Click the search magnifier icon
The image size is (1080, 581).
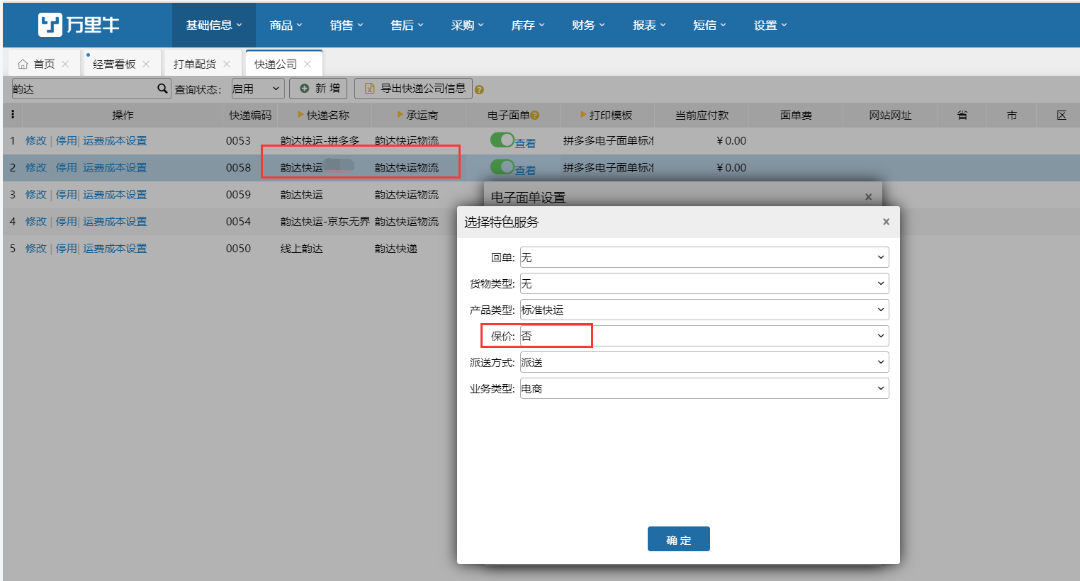(162, 89)
